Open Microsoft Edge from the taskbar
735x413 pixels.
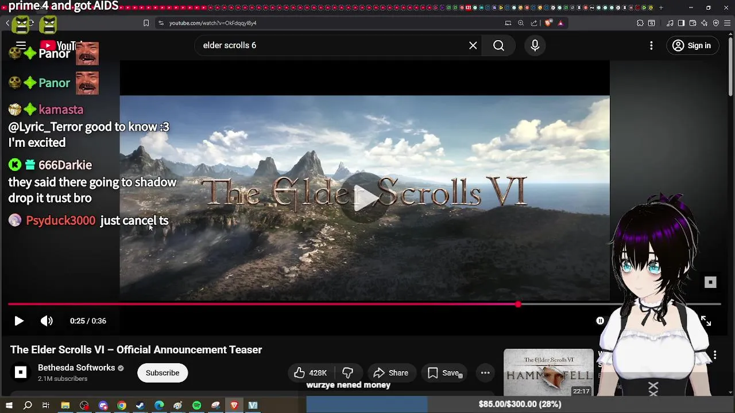point(159,406)
